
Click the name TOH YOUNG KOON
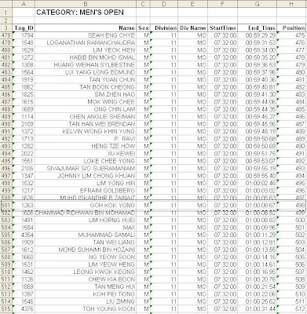coord(109,309)
